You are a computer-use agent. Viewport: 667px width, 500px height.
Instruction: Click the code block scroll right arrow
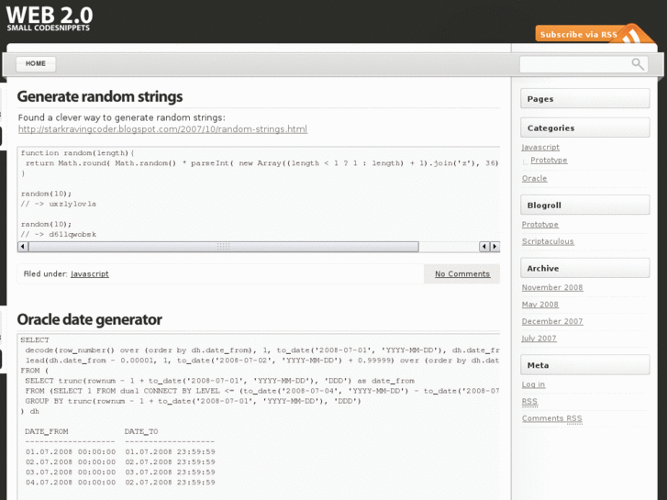point(495,247)
